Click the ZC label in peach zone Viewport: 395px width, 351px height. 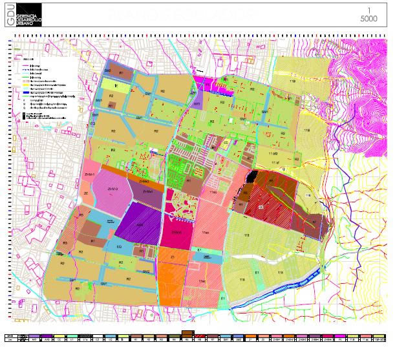pos(85,193)
